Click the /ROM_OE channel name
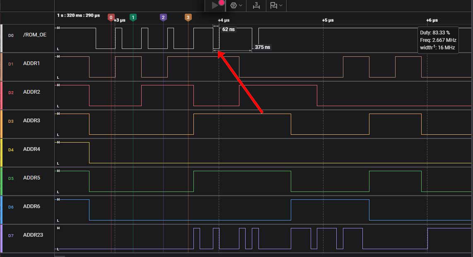 (35, 35)
